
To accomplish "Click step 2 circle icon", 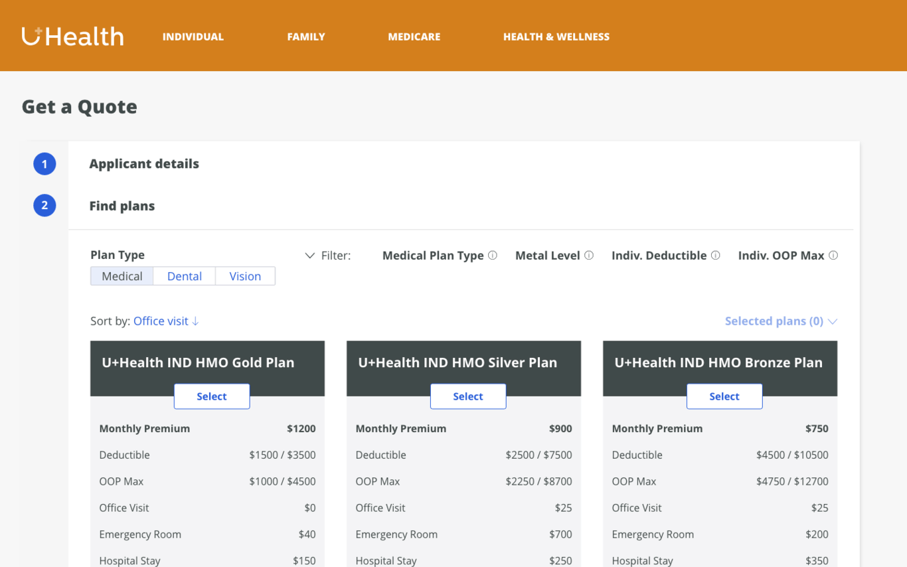I will click(44, 206).
